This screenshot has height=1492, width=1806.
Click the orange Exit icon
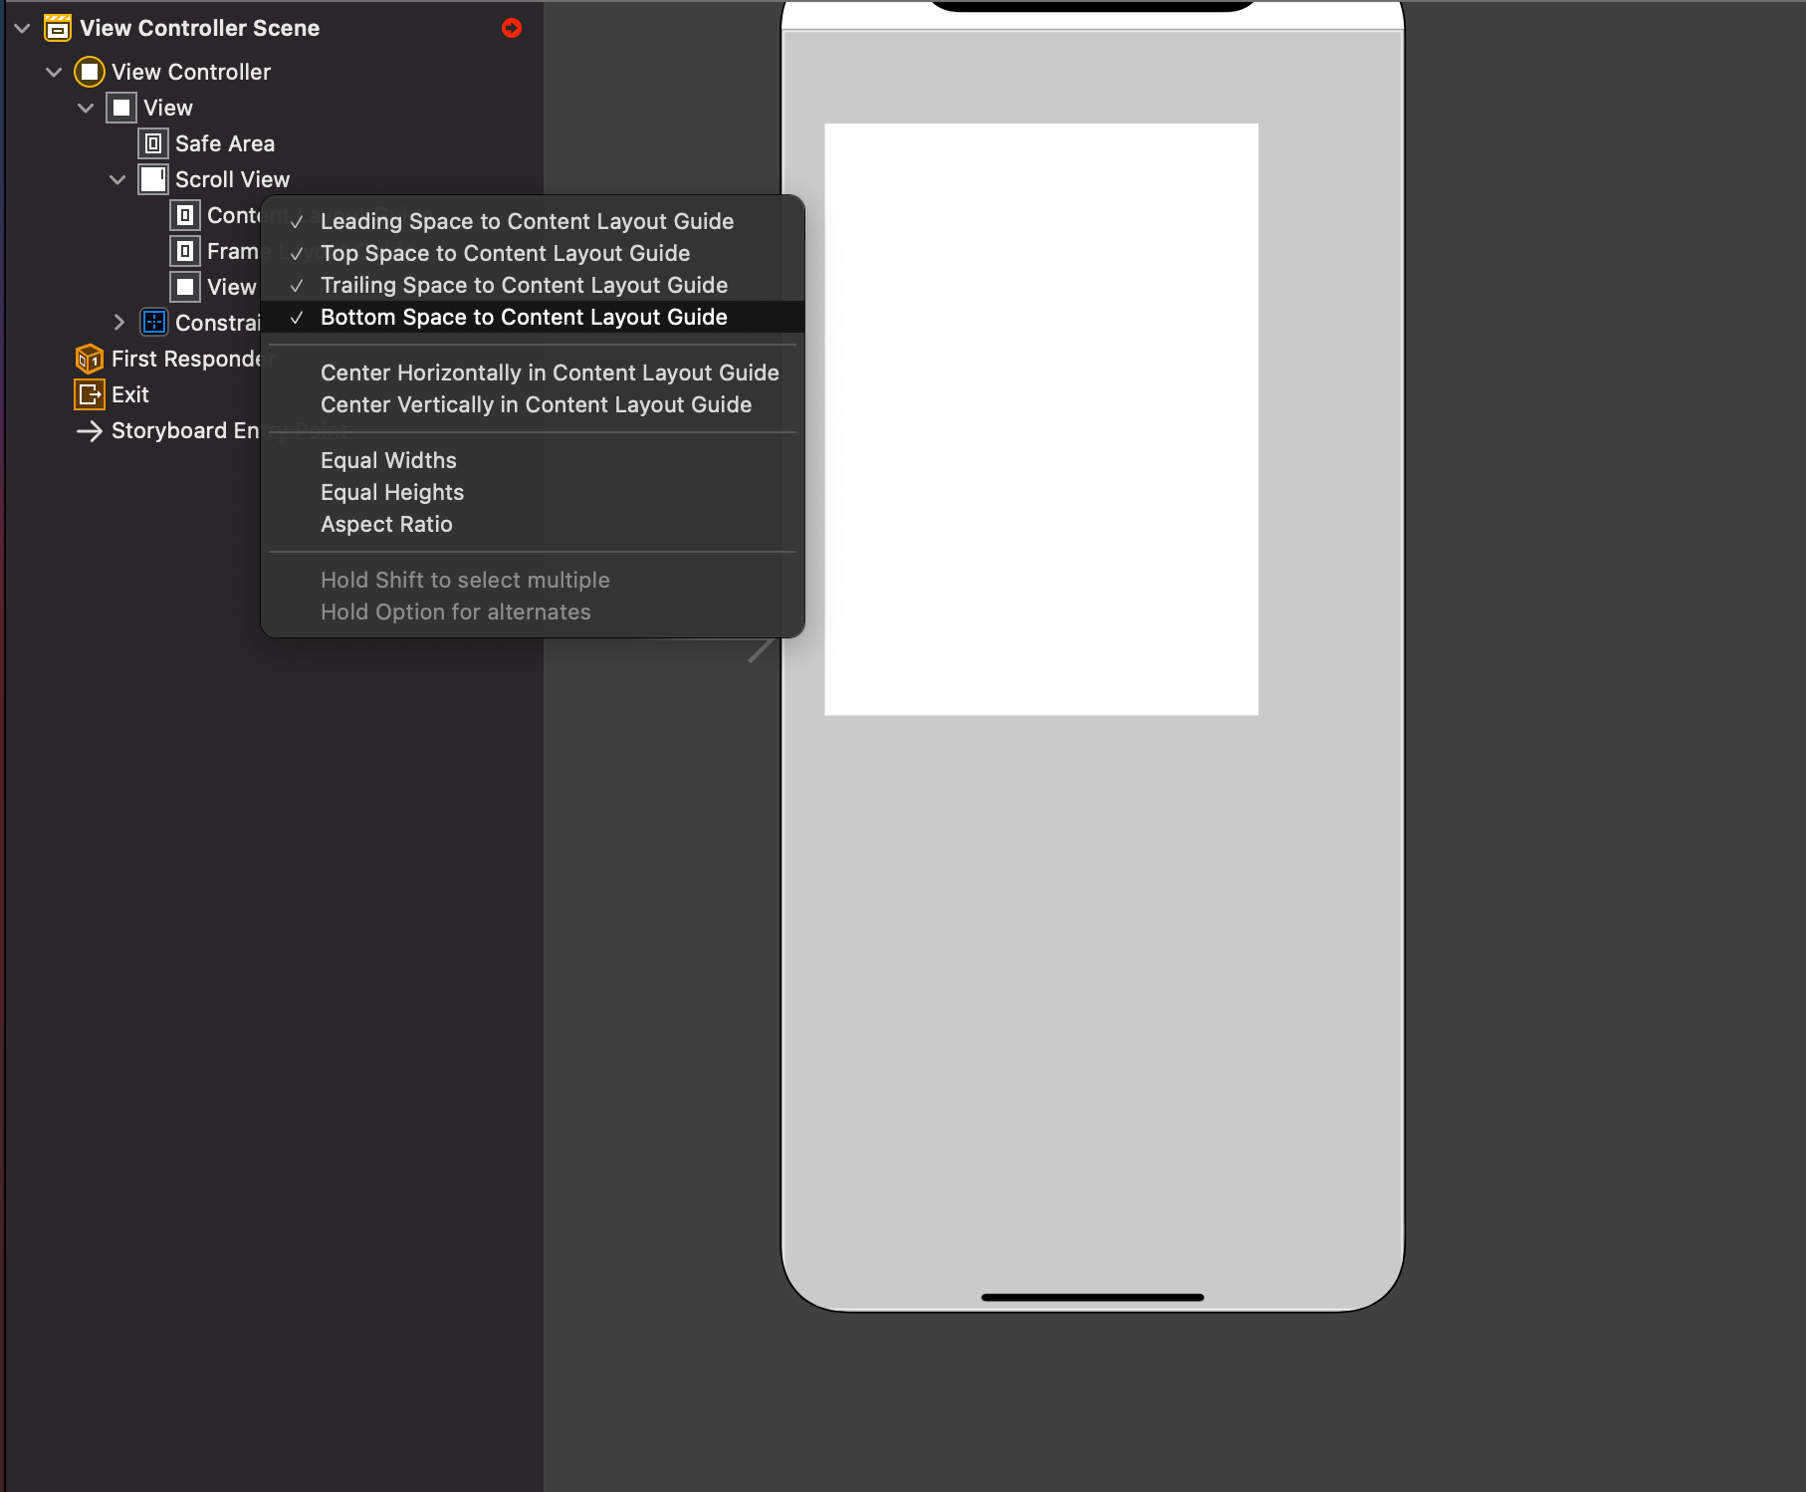(90, 394)
